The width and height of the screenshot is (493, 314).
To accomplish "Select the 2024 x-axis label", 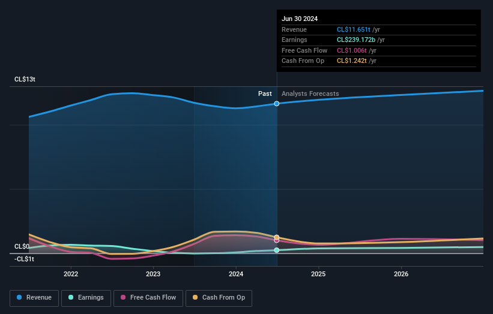I will (236, 274).
